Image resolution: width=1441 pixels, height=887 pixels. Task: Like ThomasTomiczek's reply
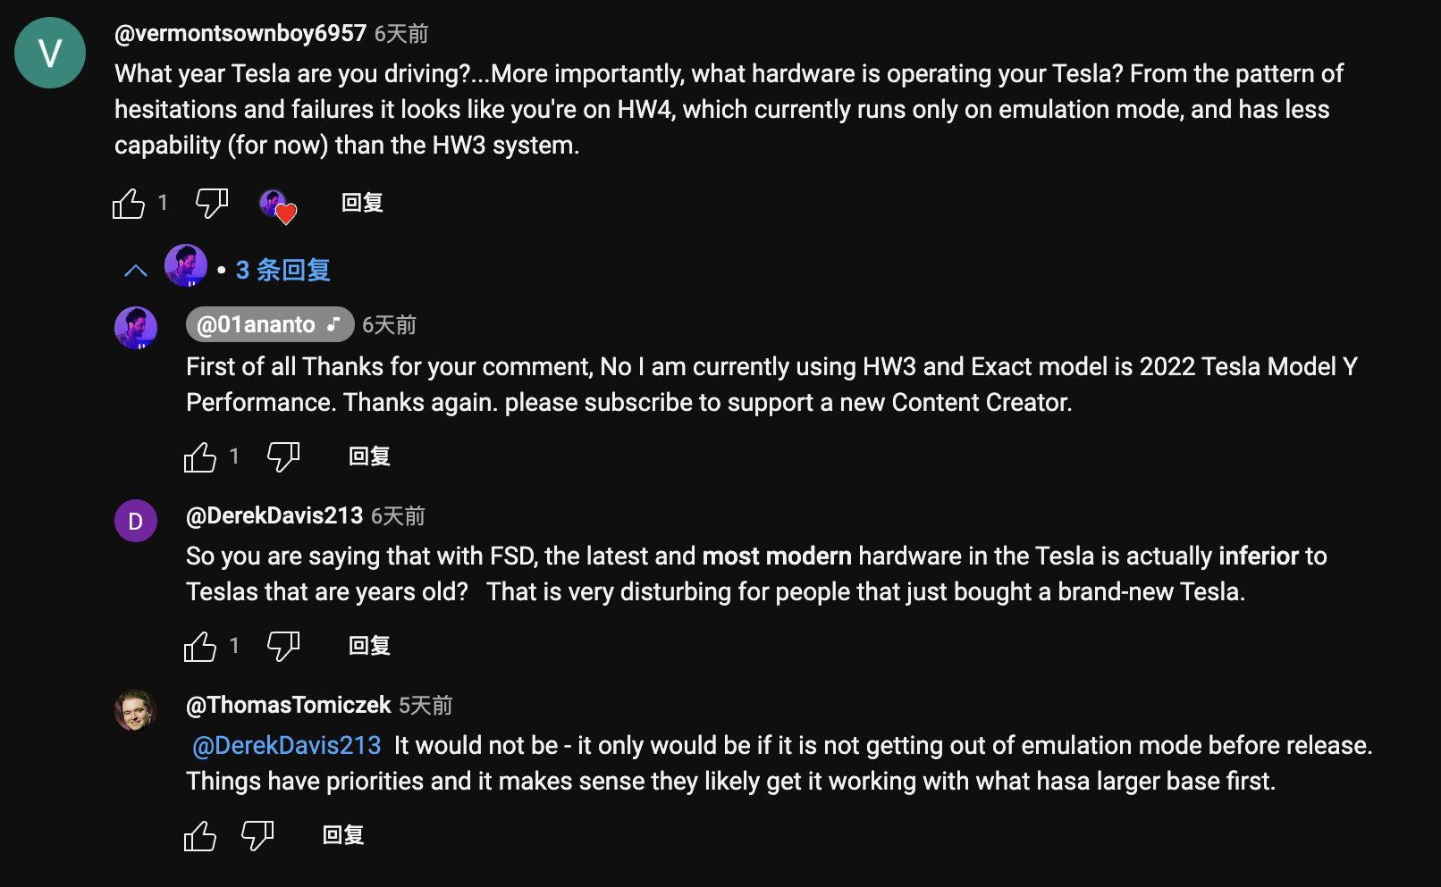(200, 836)
